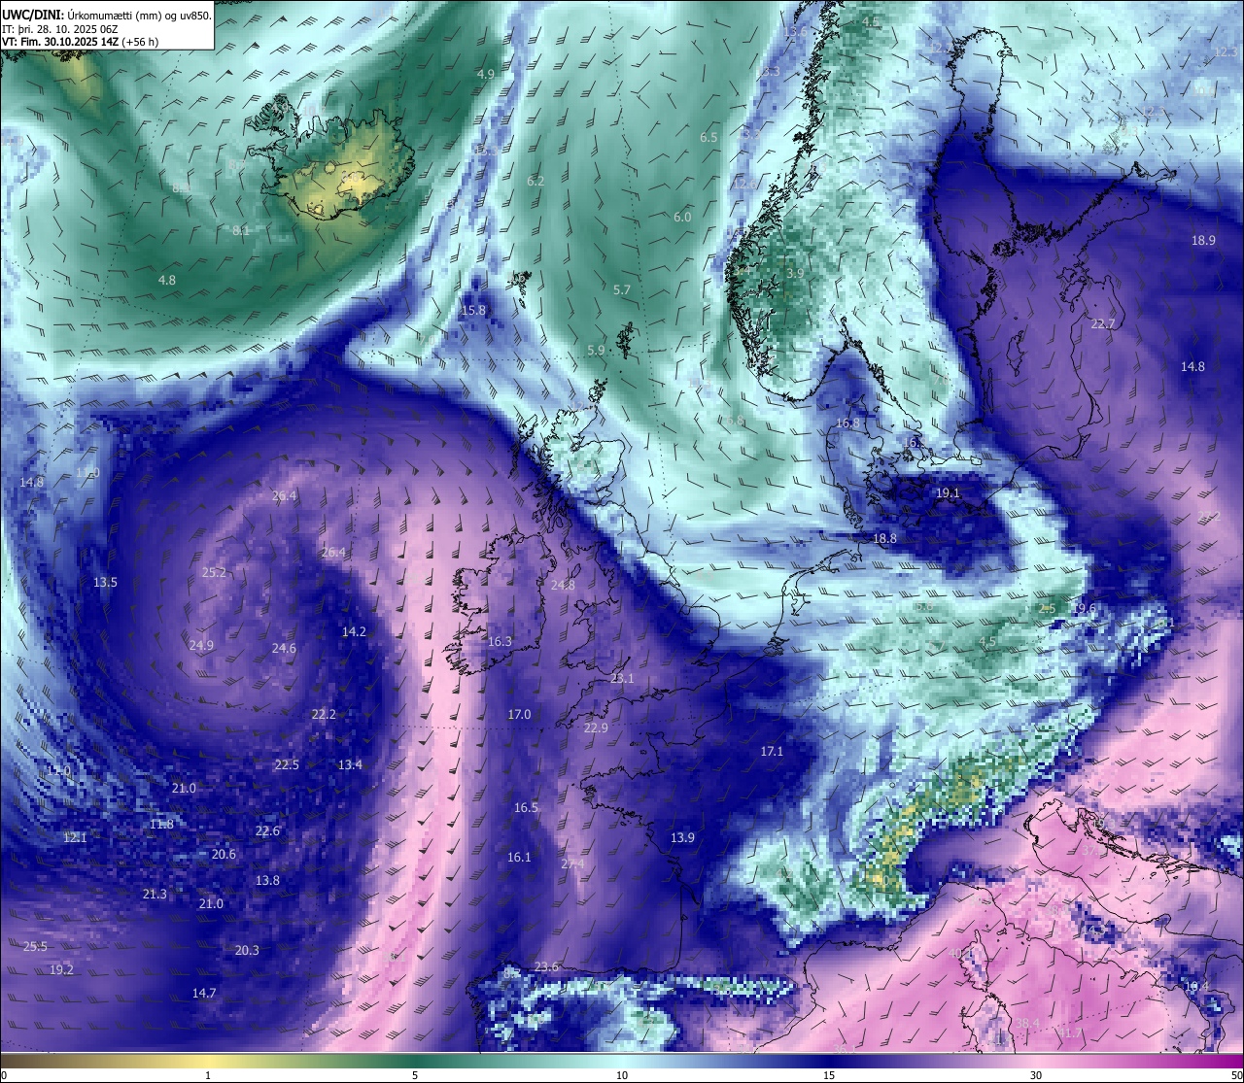The image size is (1244, 1083).
Task: Click the map value 22.6
Action: [267, 830]
